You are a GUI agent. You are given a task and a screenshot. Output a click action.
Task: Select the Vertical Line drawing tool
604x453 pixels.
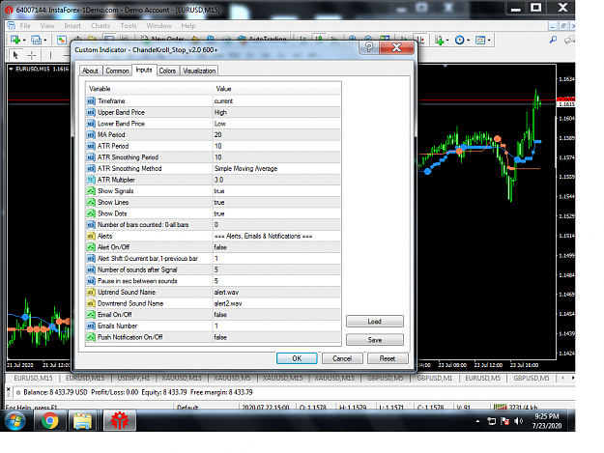(50, 55)
